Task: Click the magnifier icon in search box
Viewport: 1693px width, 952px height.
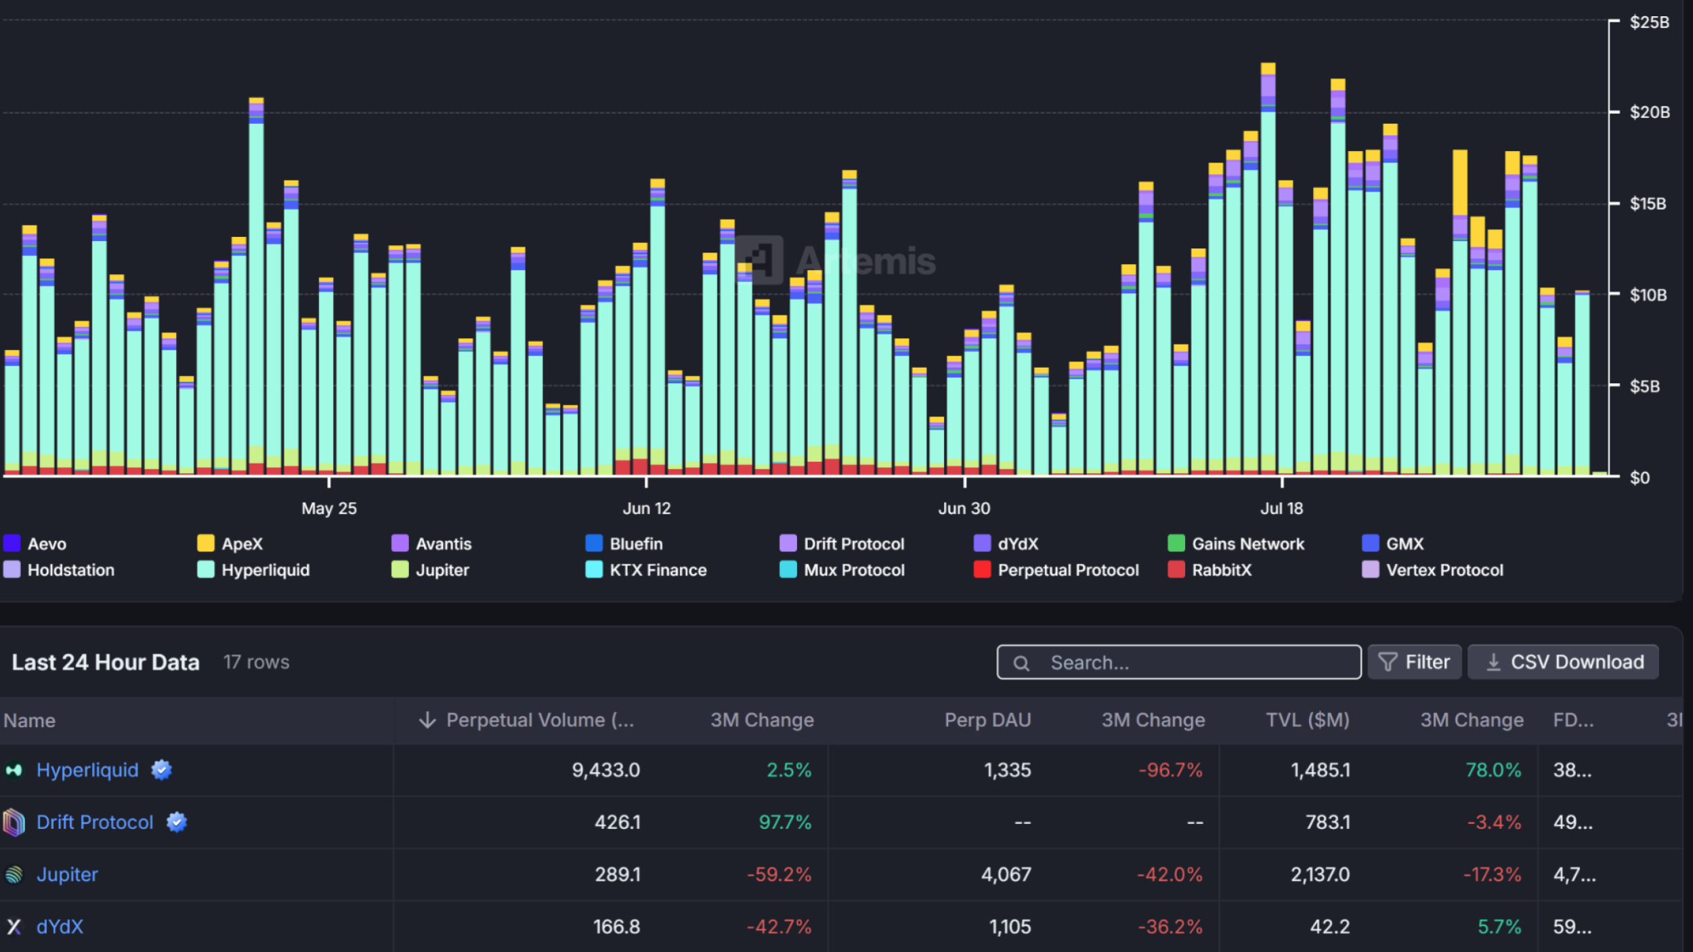Action: (x=1021, y=663)
